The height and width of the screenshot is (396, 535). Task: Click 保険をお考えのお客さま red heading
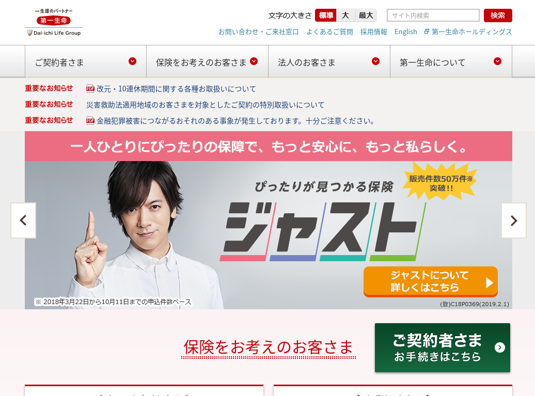[268, 347]
